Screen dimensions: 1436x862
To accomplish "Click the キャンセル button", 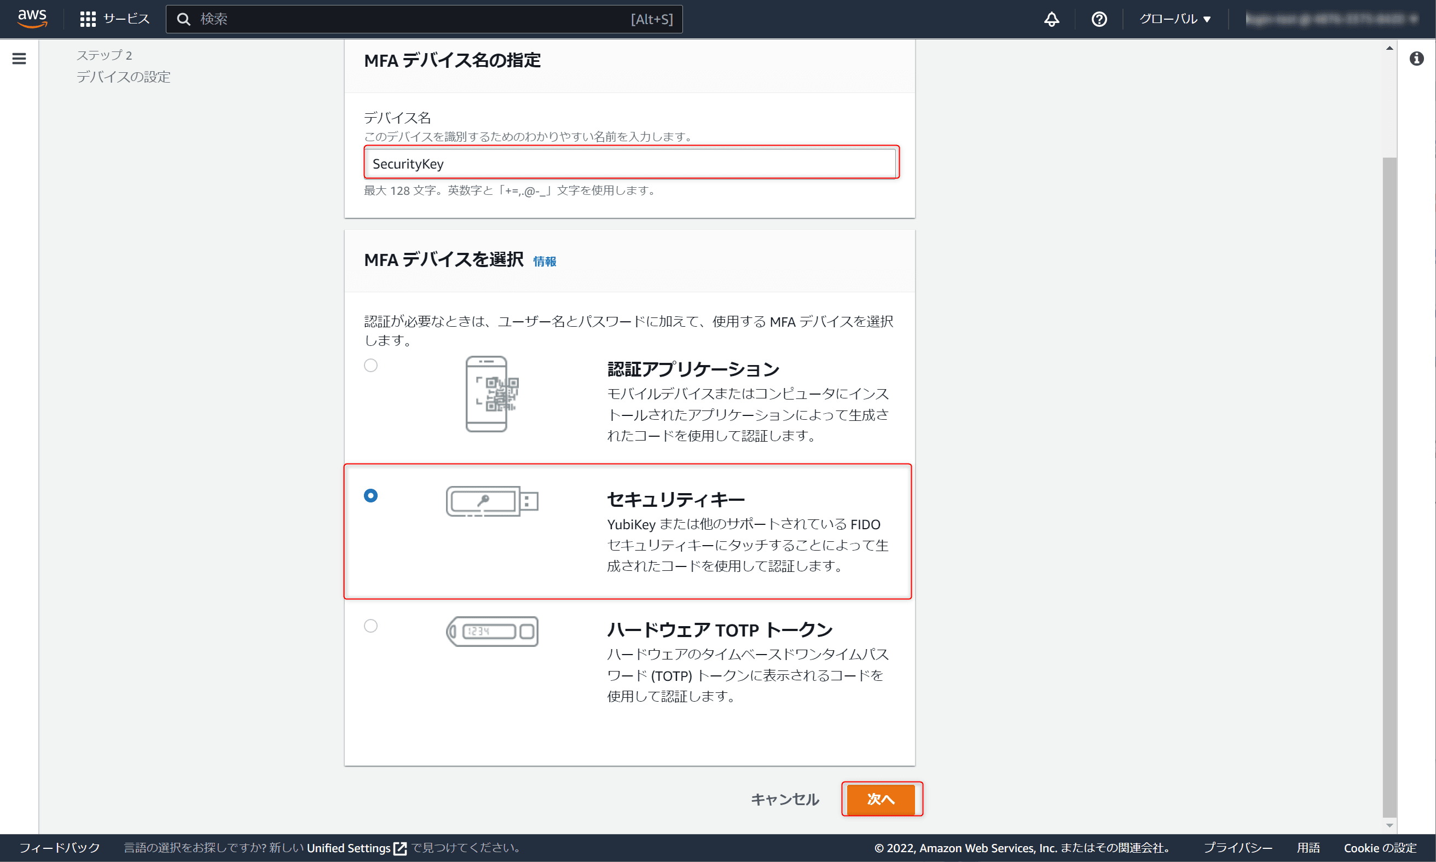I will point(785,799).
